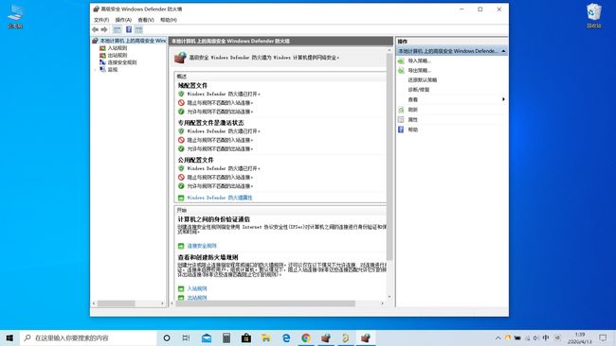This screenshot has height=346, width=616.
Task: Open Google Chrome from the taskbar
Action: click(306, 337)
